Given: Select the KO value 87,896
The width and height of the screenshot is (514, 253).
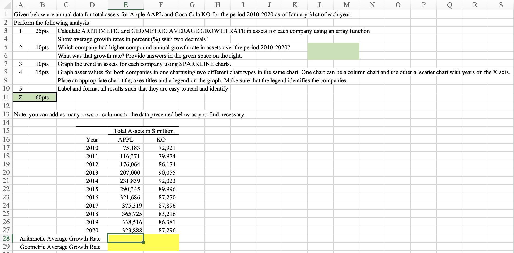Looking at the screenshot, I should click(161, 205).
